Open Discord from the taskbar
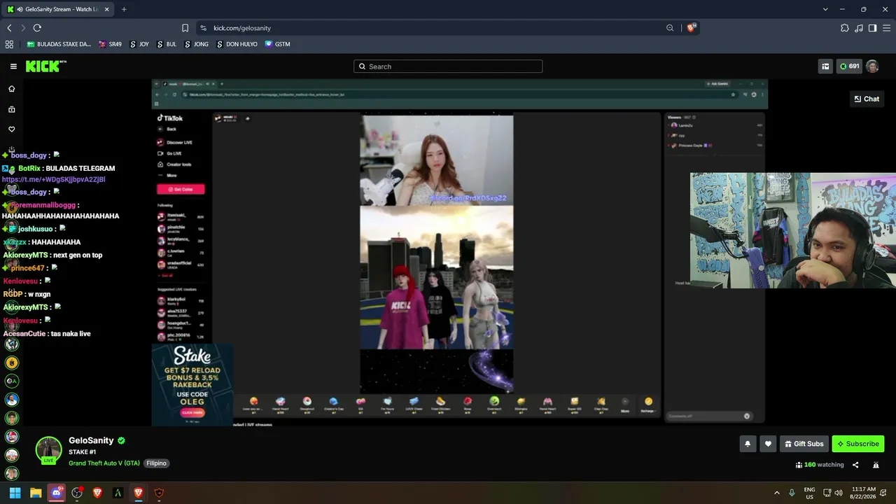 coord(57,493)
